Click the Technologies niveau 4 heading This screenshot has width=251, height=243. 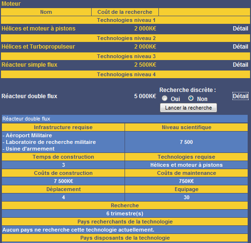(x=125, y=74)
